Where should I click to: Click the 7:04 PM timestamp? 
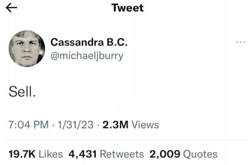28,124
